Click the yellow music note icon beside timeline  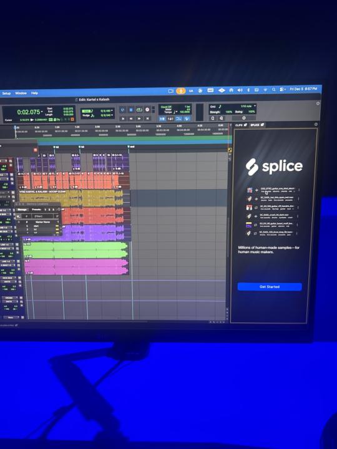230,150
